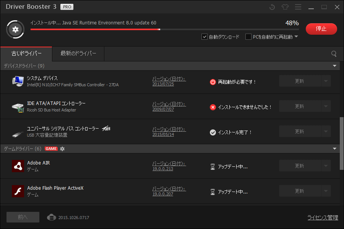Screen dimensions: 344x229
Task: Open version date link 2013/07/25
Action: pos(163,84)
